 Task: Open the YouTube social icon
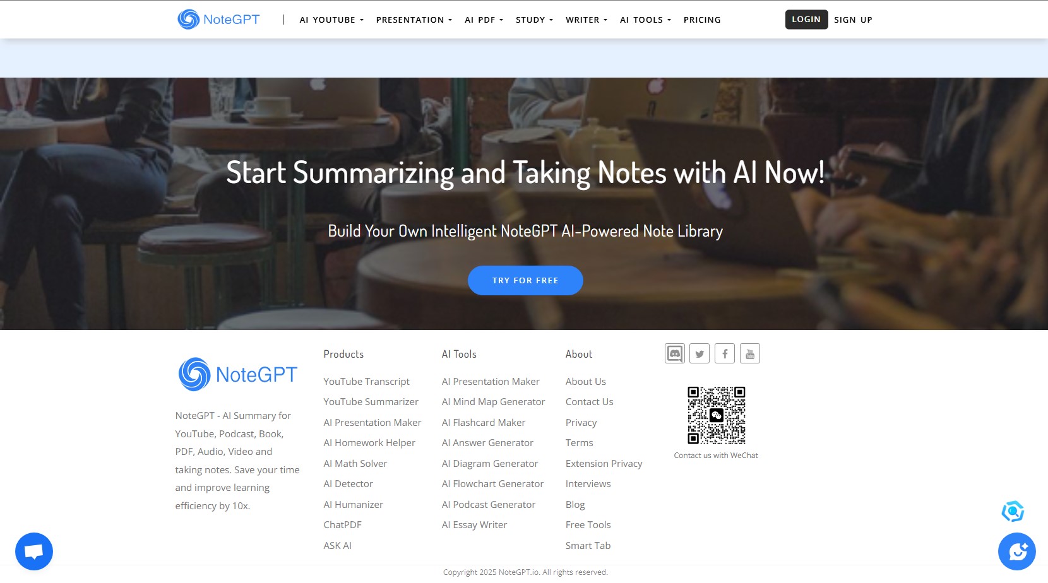tap(750, 353)
